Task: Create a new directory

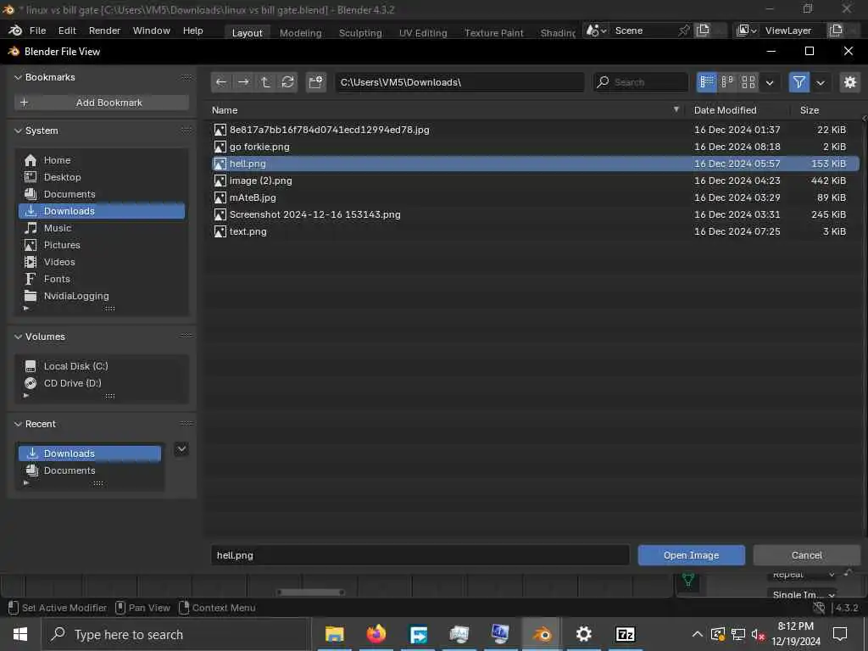Action: (316, 82)
